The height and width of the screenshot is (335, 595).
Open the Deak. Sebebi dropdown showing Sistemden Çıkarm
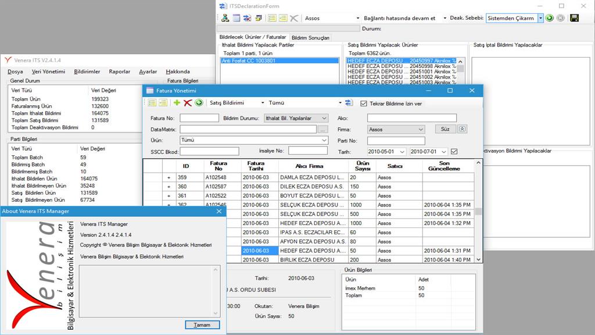539,18
